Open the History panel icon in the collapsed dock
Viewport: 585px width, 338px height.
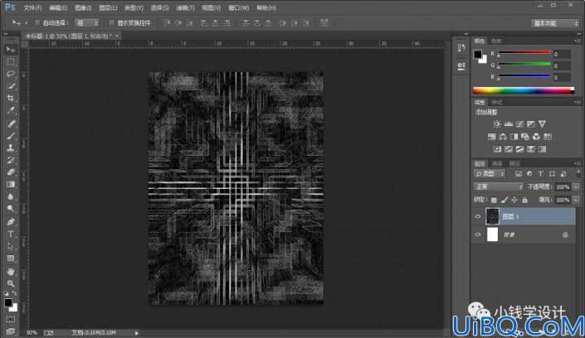pyautogui.click(x=461, y=47)
